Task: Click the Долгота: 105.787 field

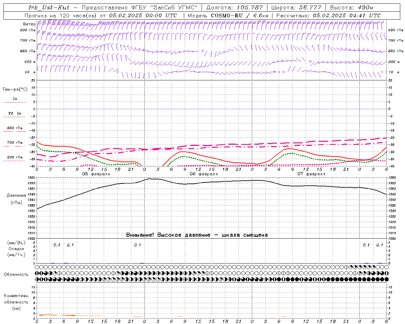Action: click(234, 8)
